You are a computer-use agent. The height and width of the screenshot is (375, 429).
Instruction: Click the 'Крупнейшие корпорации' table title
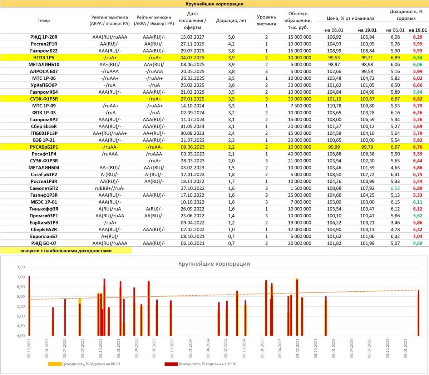(x=214, y=4)
